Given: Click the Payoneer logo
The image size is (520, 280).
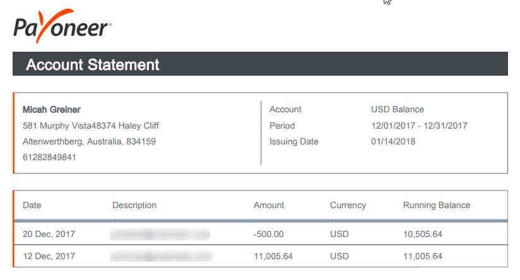Looking at the screenshot, I should click(62, 26).
